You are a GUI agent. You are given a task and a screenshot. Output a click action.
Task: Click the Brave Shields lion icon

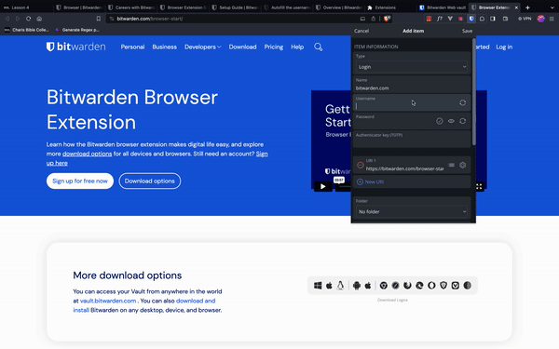point(387,19)
